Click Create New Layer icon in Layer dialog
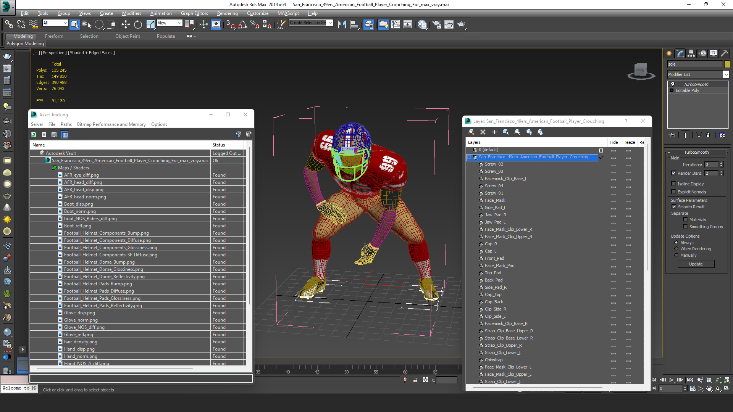This screenshot has width=733, height=412. pos(471,132)
